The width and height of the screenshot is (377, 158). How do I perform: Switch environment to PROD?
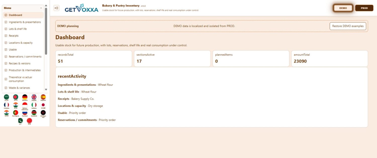coord(364,8)
